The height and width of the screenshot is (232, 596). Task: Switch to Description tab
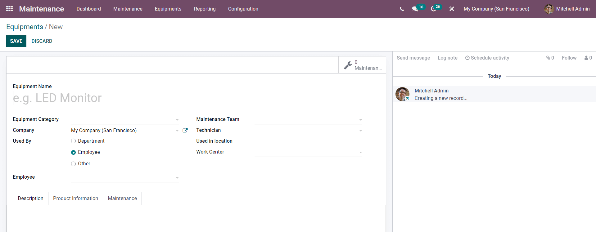[x=30, y=199]
